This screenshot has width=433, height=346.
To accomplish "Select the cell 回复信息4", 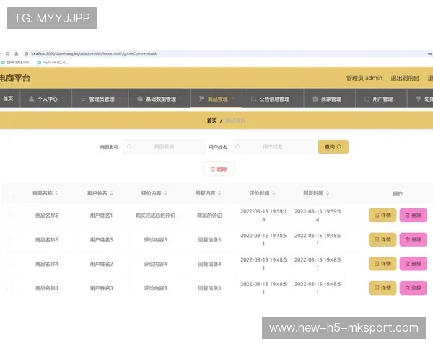I will click(x=209, y=264).
